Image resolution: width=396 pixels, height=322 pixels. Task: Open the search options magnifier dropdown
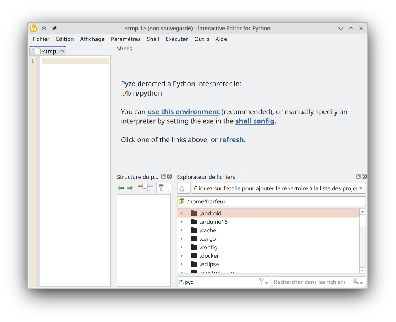coord(358,282)
